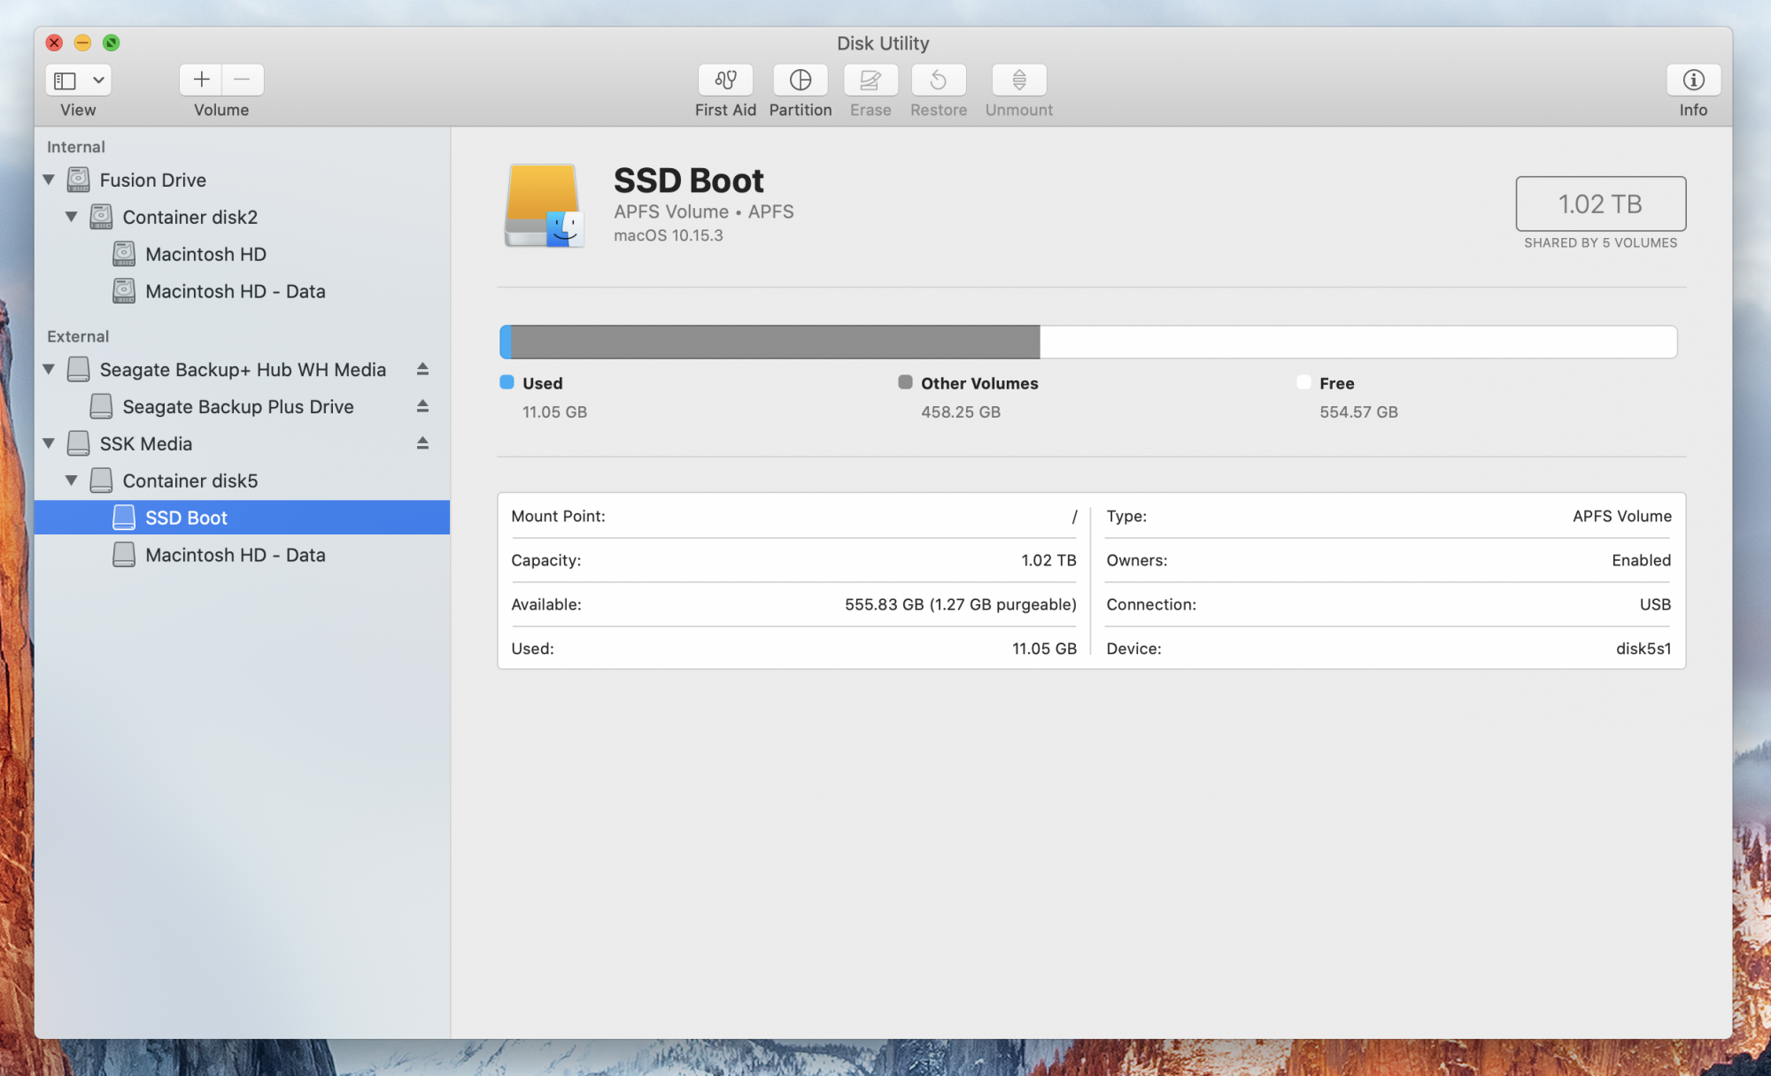Viewport: 1771px width, 1076px height.
Task: Click the Erase toolbar icon
Action: point(870,80)
